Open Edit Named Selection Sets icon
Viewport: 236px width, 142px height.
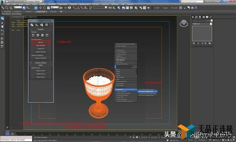[90, 8]
